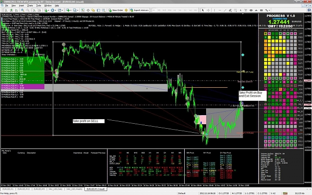Expand the templates dropdown arrow
This screenshot has height=195, width=312.
pos(62,10)
